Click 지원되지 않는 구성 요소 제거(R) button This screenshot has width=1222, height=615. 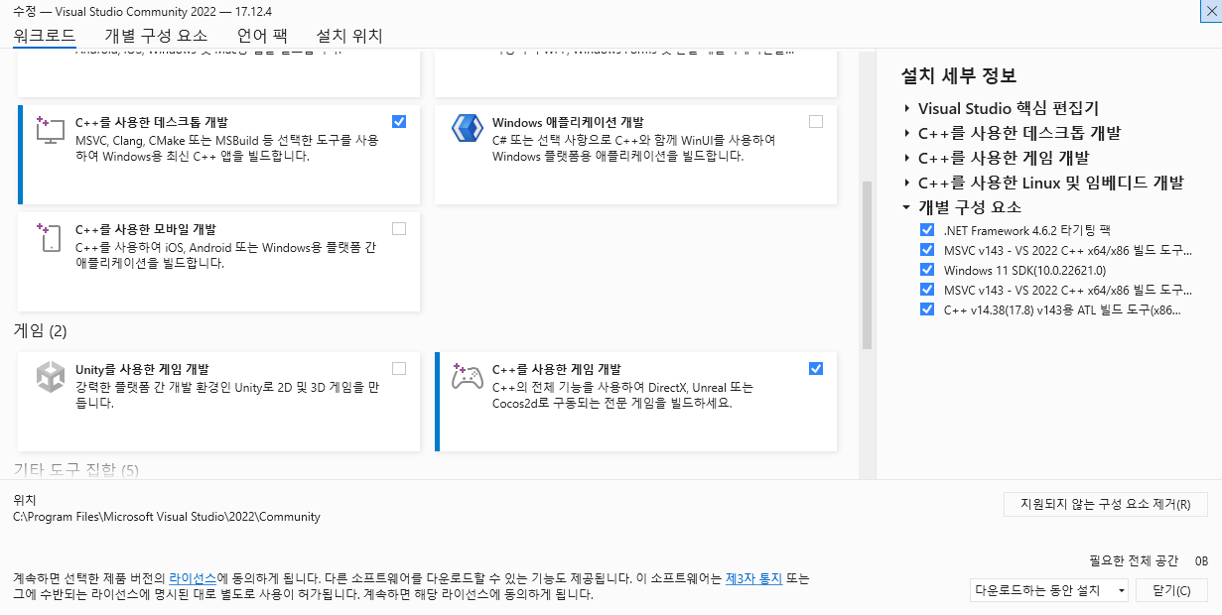point(1106,504)
